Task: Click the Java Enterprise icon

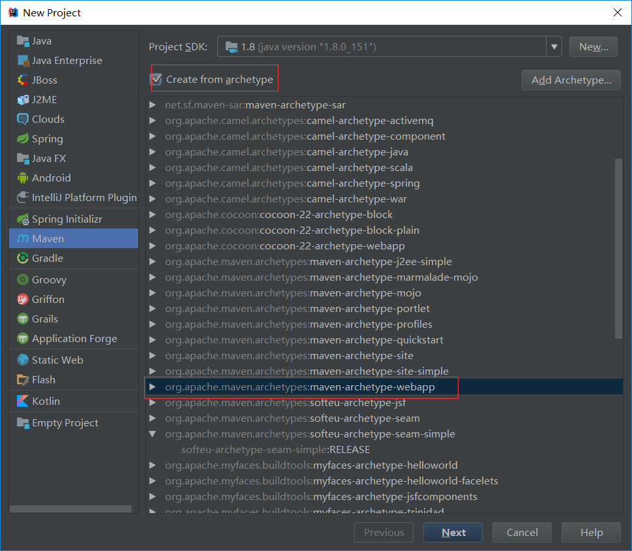Action: (23, 61)
